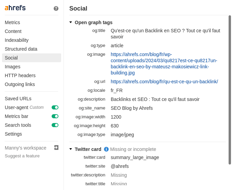232x190 pixels.
Task: Click the og:title value text
Action: coord(165,34)
